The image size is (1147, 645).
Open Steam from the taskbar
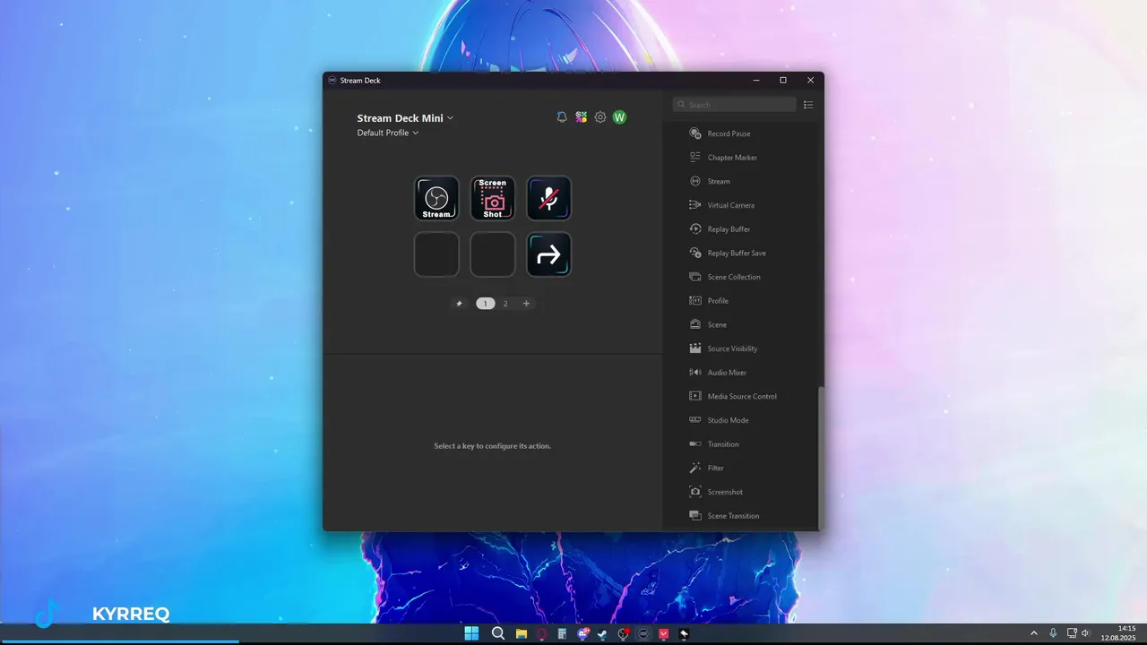coord(602,633)
